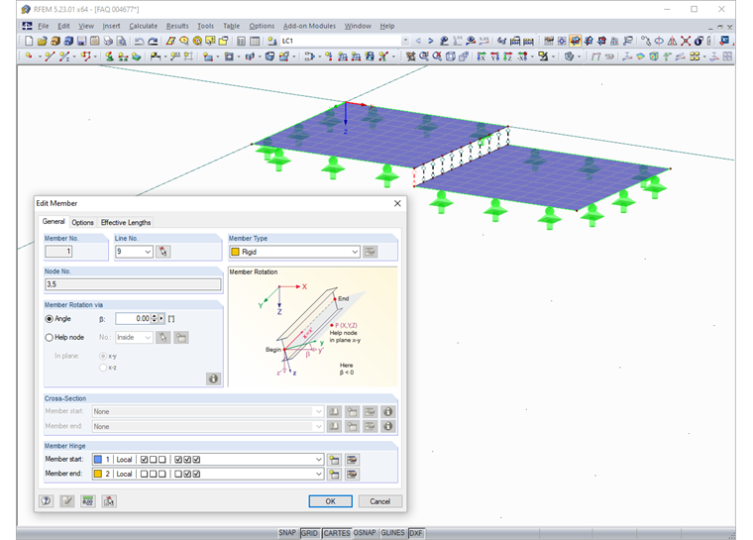Screen dimensions: 753x540
Task: Open the Calculate menu
Action: point(143,26)
